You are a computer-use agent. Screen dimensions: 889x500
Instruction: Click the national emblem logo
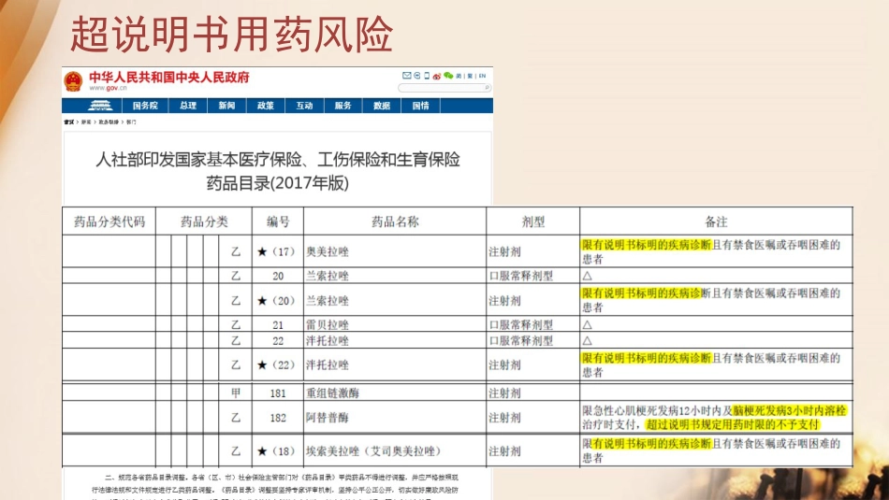click(x=73, y=81)
